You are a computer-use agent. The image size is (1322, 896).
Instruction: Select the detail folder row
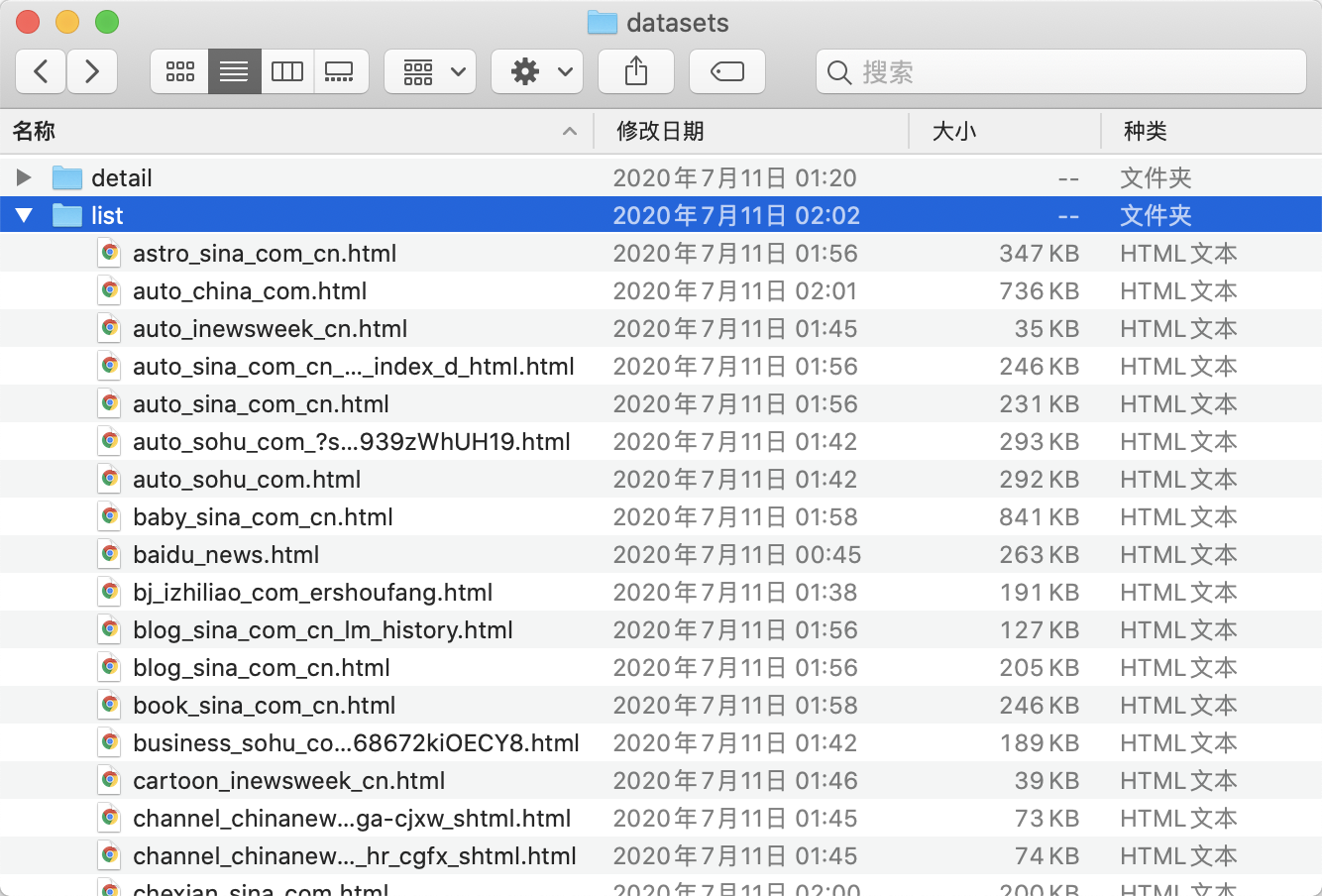(661, 177)
